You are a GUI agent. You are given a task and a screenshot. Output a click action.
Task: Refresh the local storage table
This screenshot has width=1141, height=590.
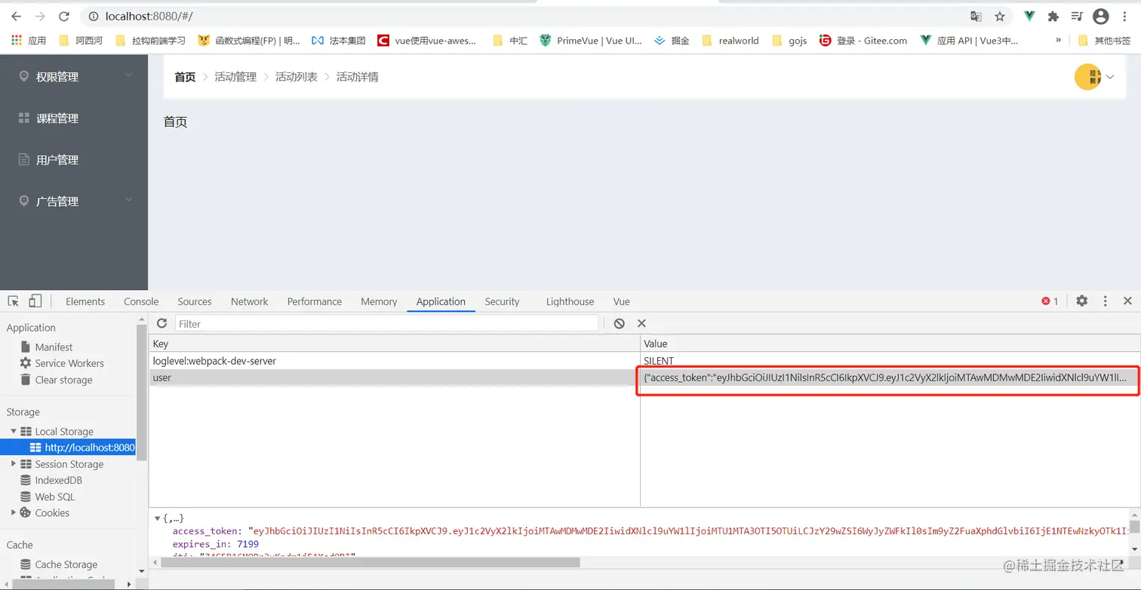click(161, 323)
